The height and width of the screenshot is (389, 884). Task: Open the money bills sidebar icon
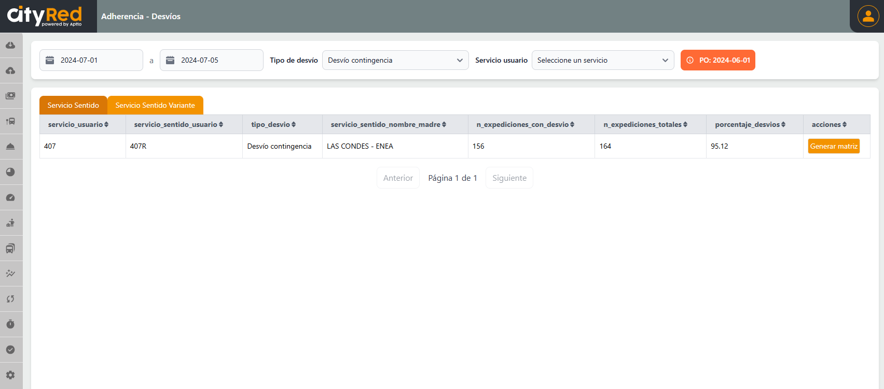[x=10, y=96]
